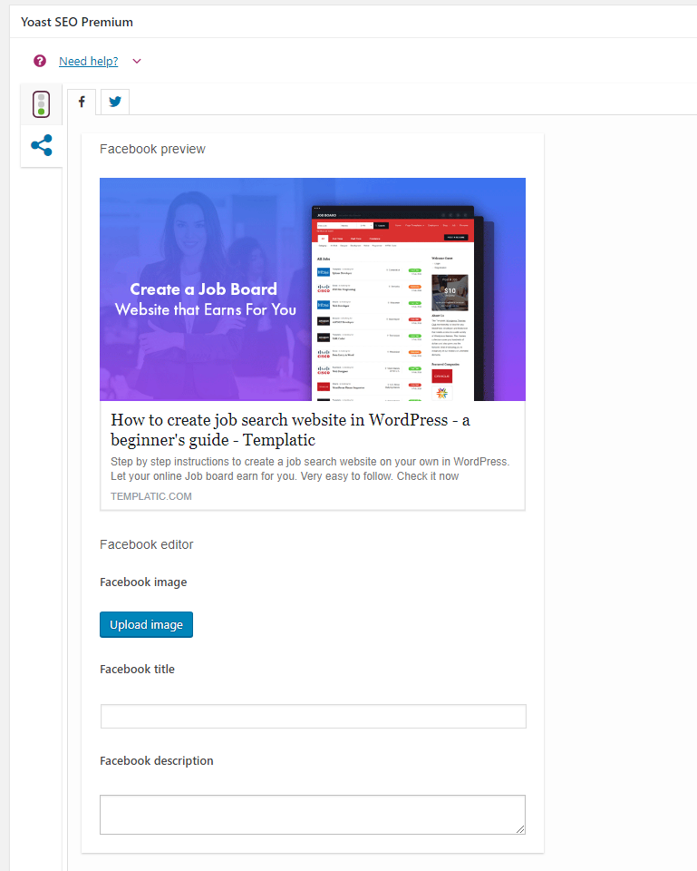This screenshot has height=871, width=697.
Task: Click the description textarea corner handle
Action: click(x=520, y=829)
